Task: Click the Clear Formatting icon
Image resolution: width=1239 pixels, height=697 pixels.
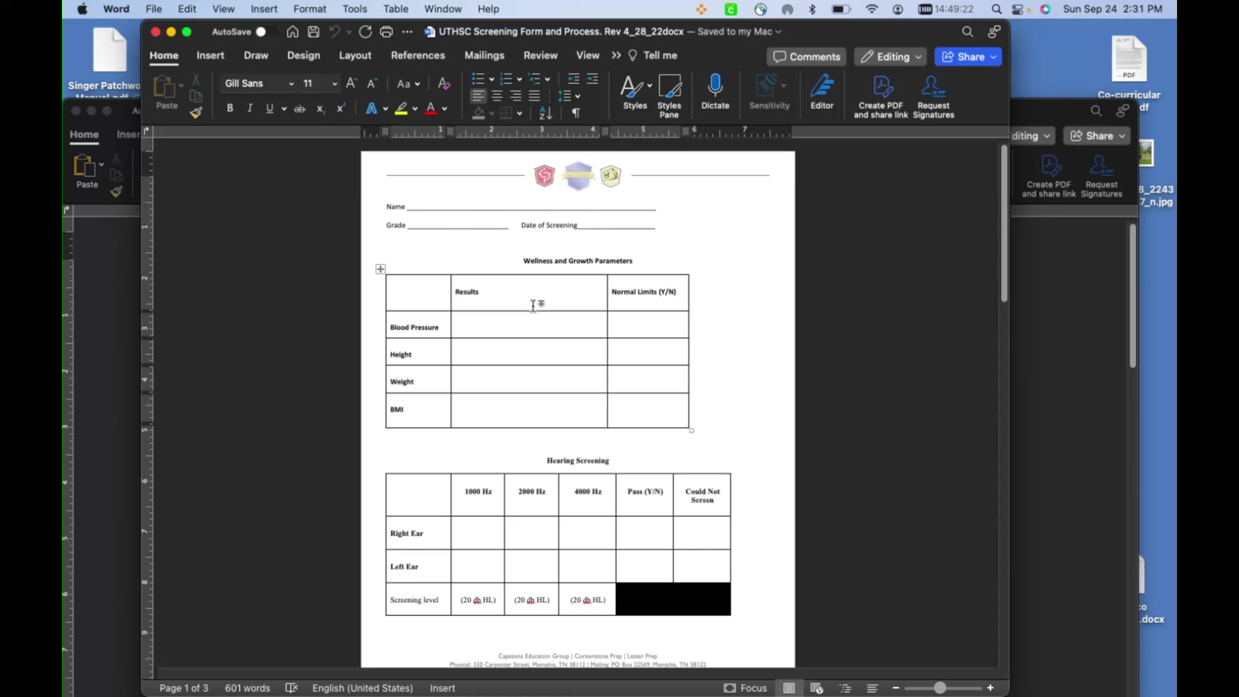Action: click(444, 83)
